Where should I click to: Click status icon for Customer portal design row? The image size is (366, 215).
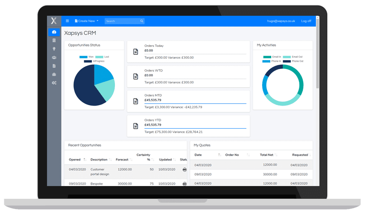click(184, 169)
